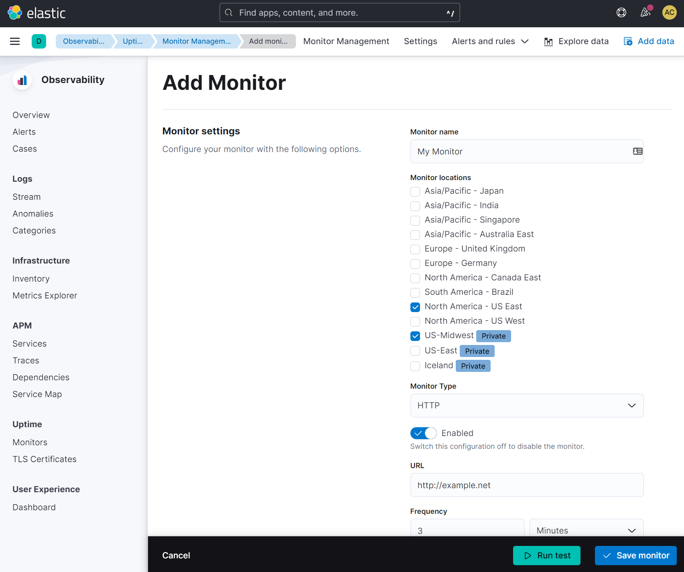Check the Iceland private location
684x572 pixels.
coord(415,366)
